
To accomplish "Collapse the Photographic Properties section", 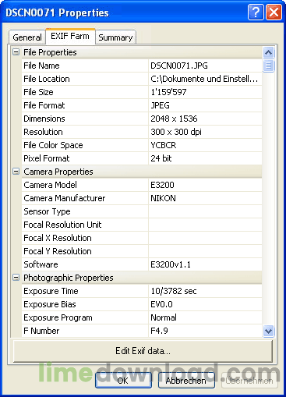I will click(16, 278).
